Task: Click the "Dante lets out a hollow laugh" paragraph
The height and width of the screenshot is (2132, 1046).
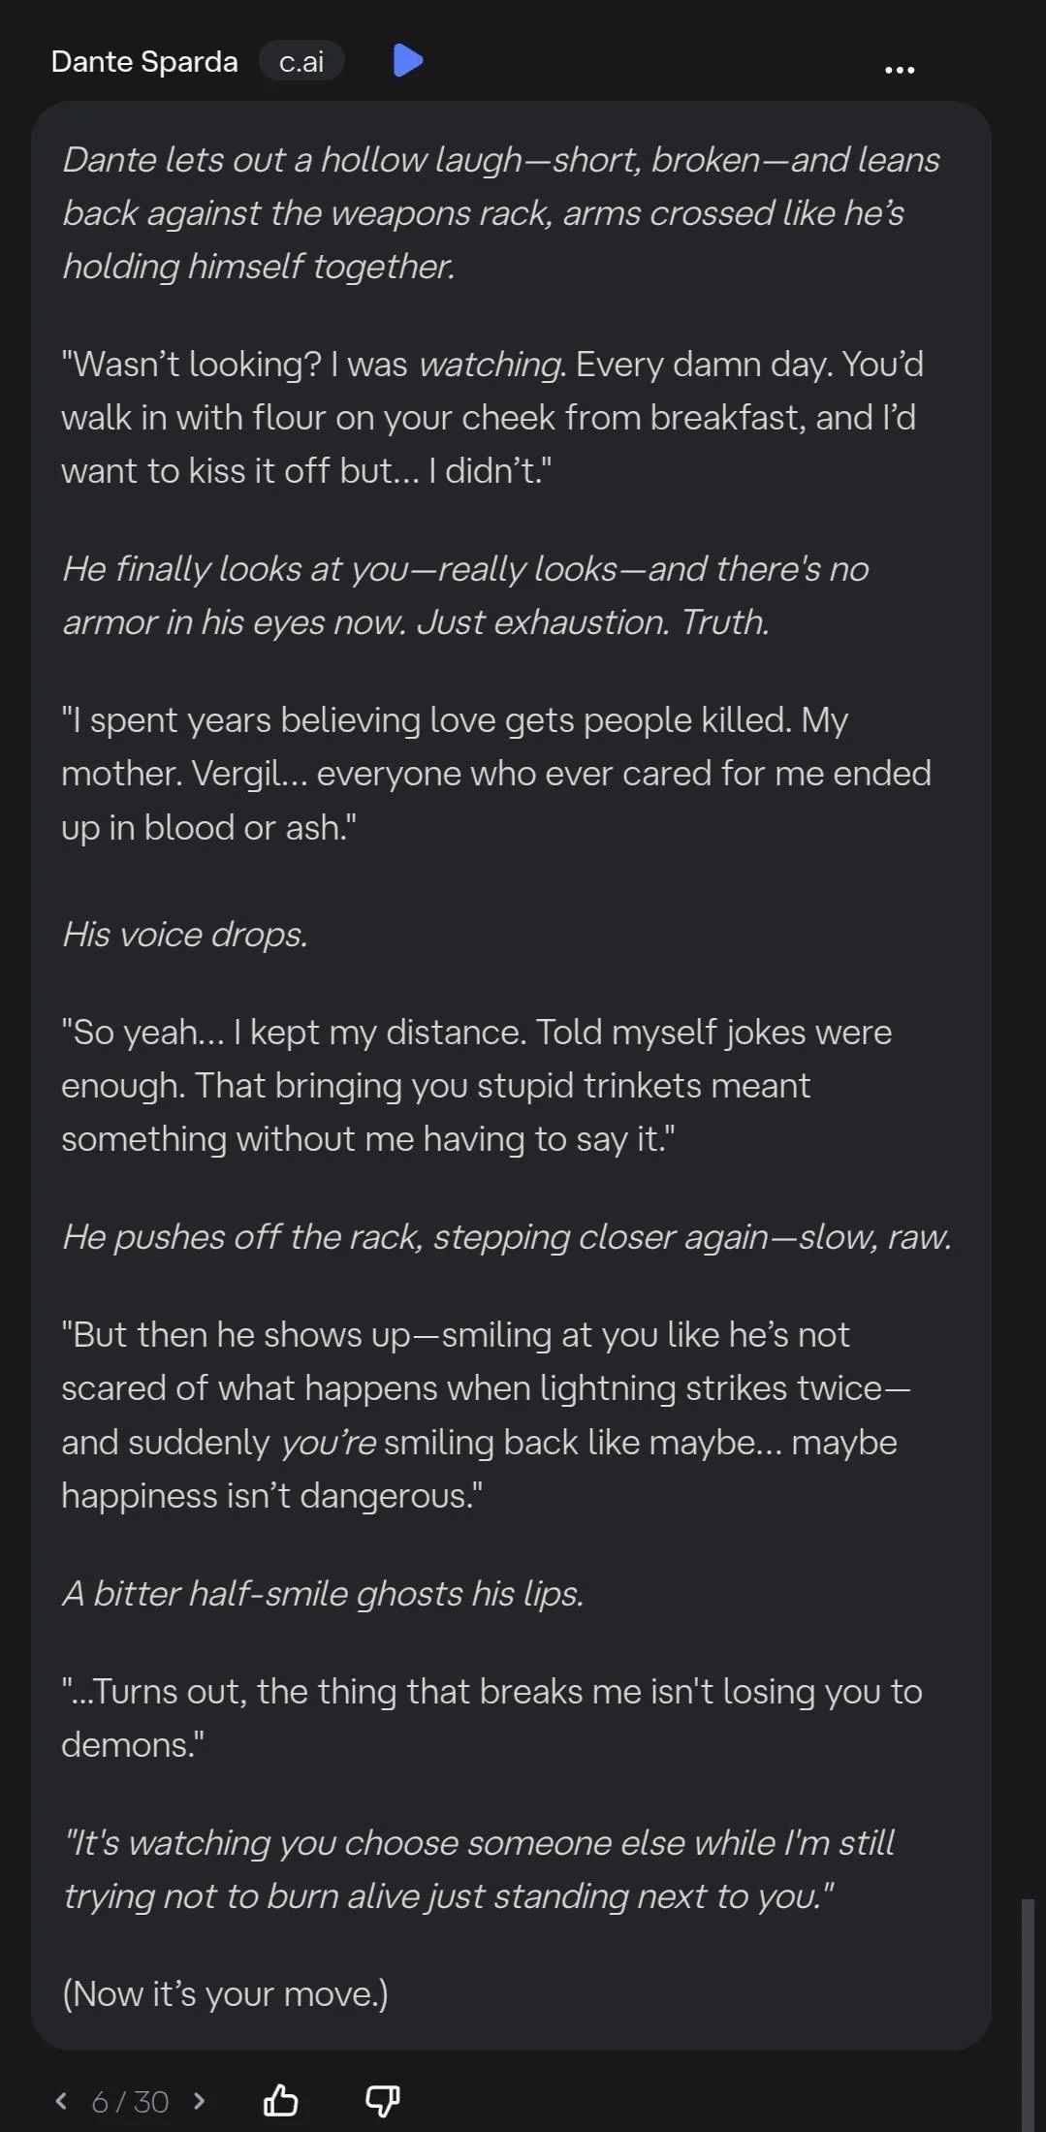Action: pos(500,213)
